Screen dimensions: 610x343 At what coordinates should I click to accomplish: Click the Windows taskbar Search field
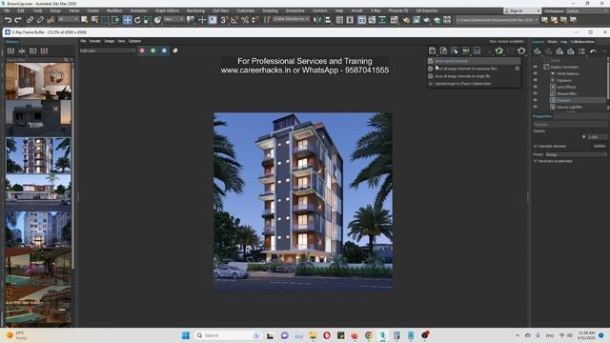pos(228,335)
